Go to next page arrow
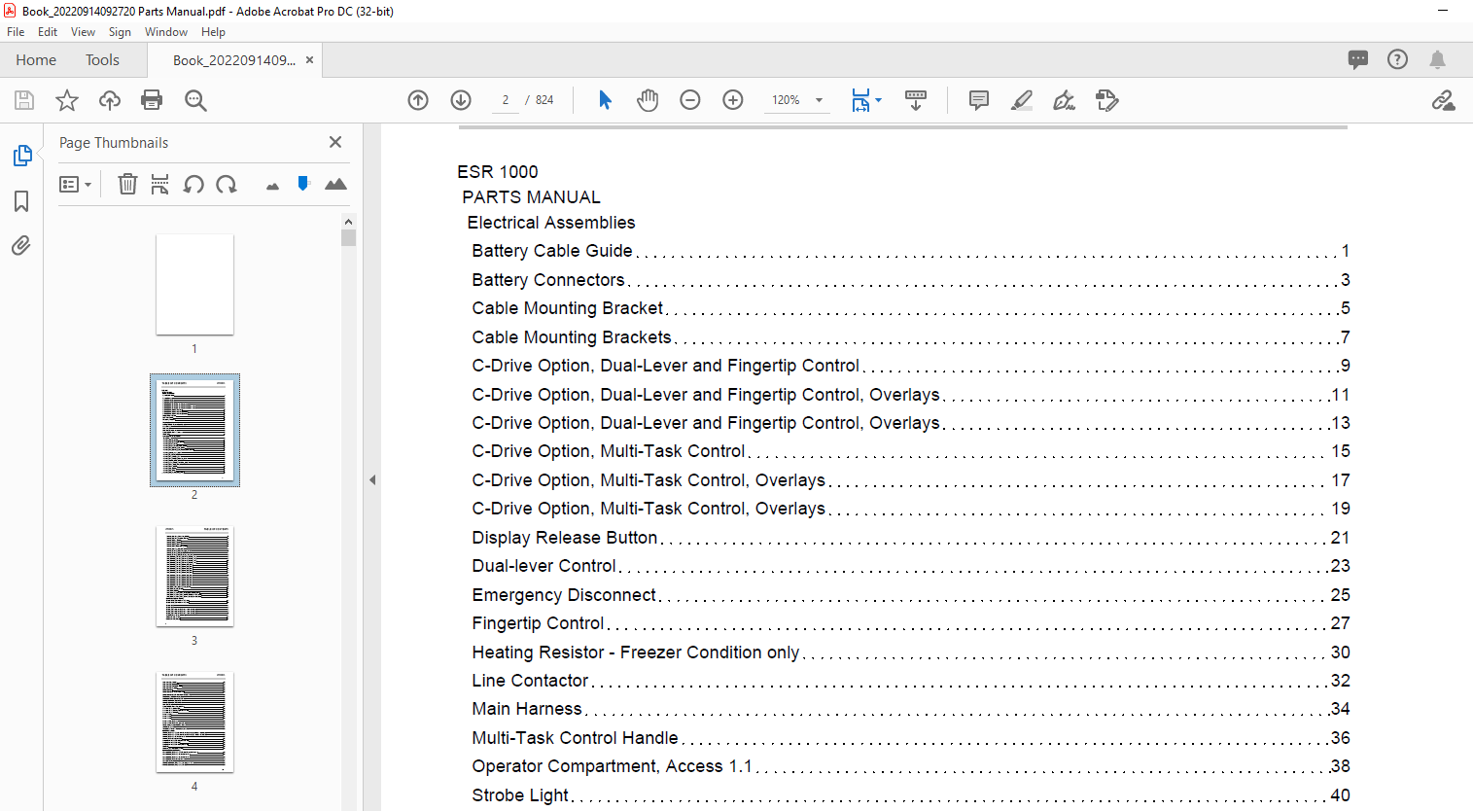This screenshot has height=811, width=1473. click(461, 100)
